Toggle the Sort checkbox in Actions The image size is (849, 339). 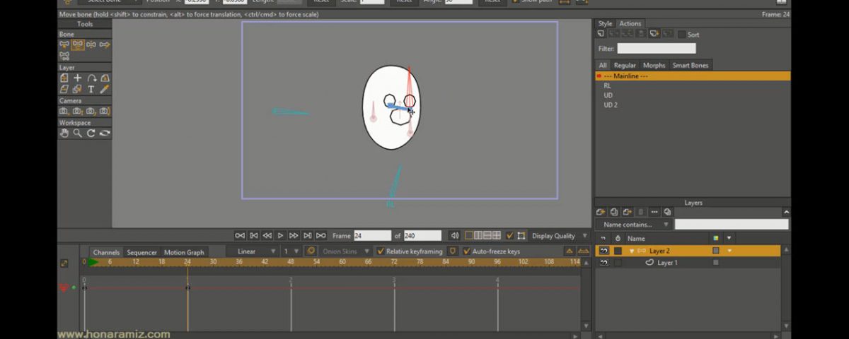tap(682, 34)
